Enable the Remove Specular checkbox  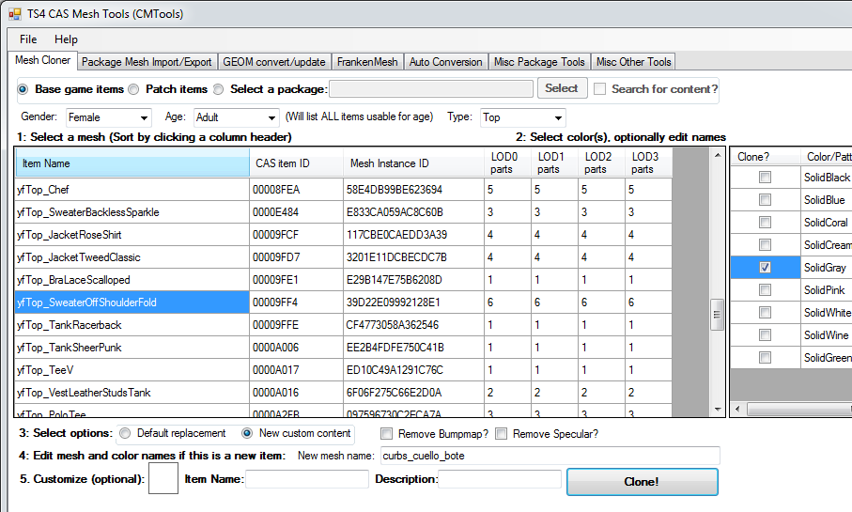pos(502,434)
